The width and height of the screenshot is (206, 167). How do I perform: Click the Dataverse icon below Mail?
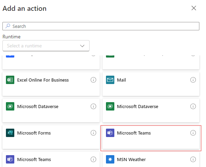click(110, 106)
